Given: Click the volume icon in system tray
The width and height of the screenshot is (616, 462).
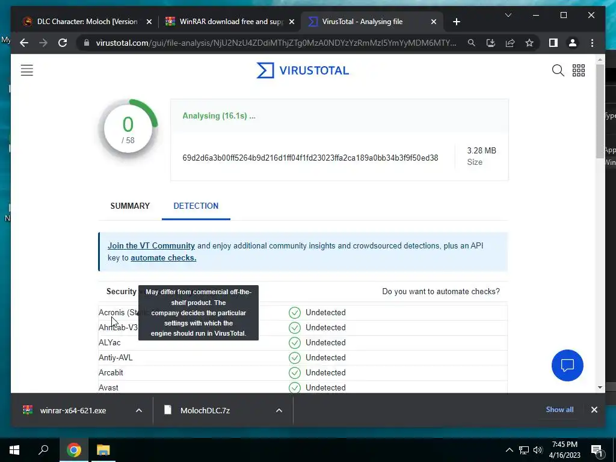Looking at the screenshot, I should (x=538, y=450).
